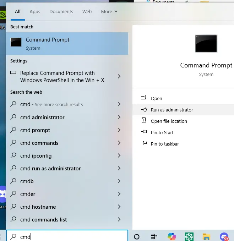Pin Command Prompt to Start

tap(183, 132)
